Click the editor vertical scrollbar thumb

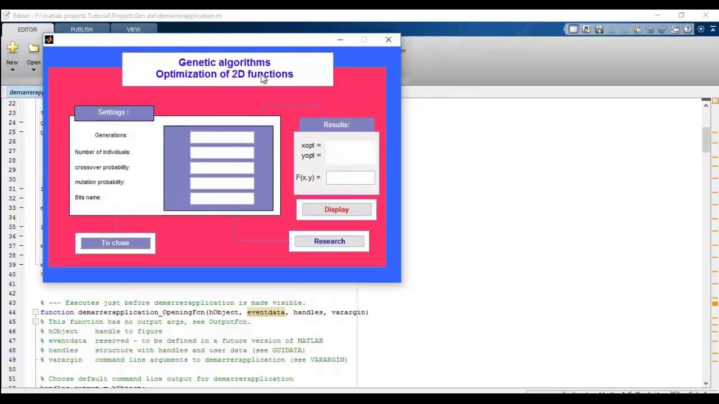click(707, 140)
